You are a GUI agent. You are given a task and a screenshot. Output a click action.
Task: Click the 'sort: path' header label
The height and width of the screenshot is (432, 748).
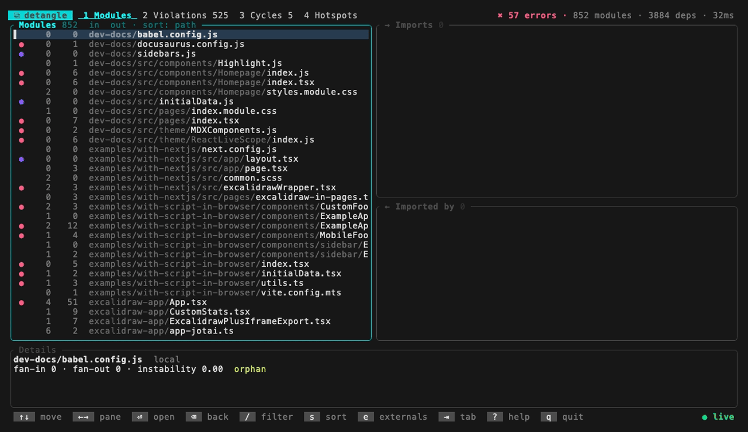[x=169, y=25]
